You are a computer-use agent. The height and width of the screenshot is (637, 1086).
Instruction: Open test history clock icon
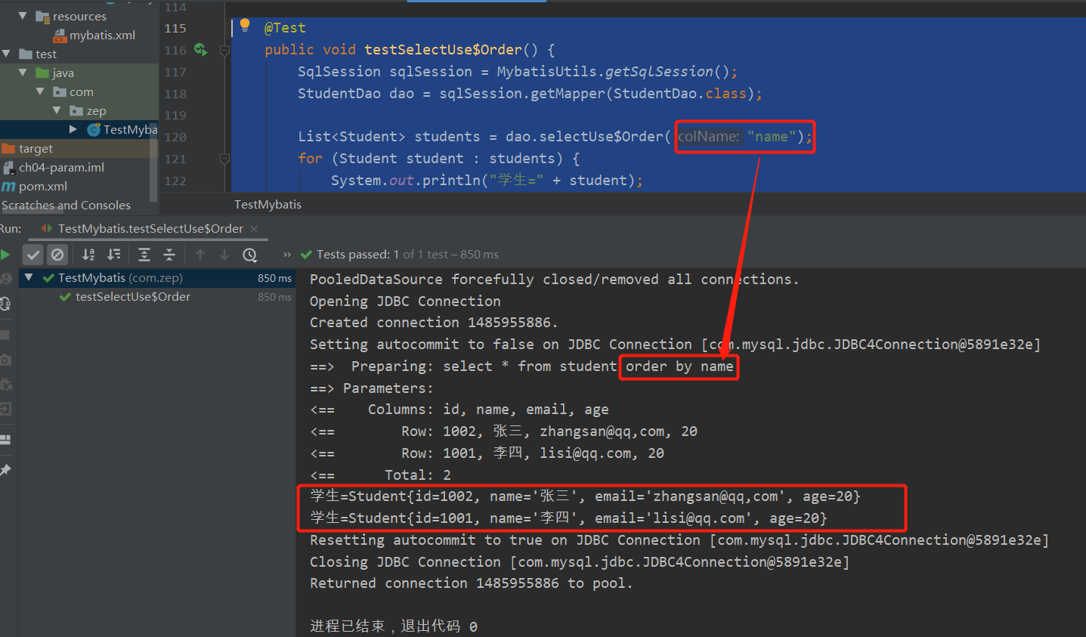click(250, 255)
